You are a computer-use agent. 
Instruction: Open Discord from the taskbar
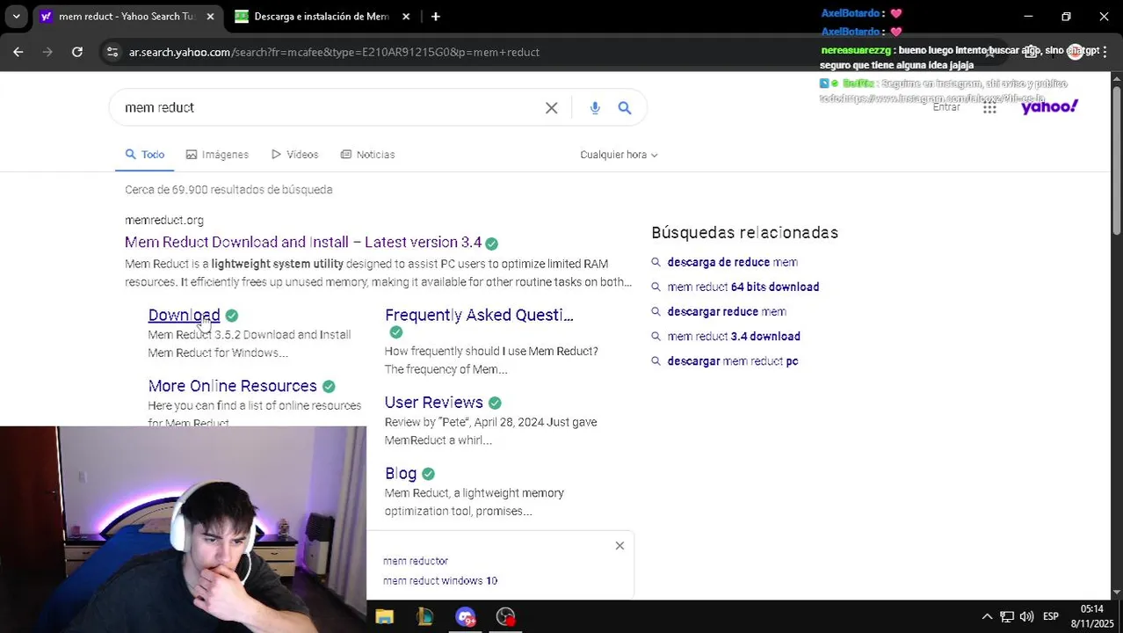465,616
